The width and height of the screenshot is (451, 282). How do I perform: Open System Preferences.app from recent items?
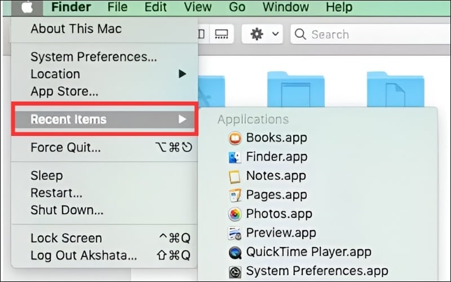tap(318, 271)
